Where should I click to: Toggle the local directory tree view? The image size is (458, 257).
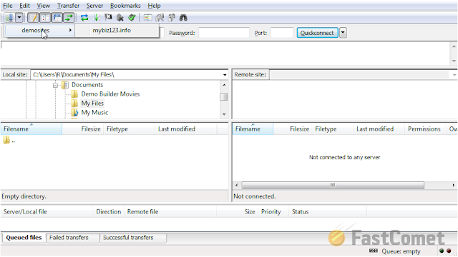[x=45, y=18]
